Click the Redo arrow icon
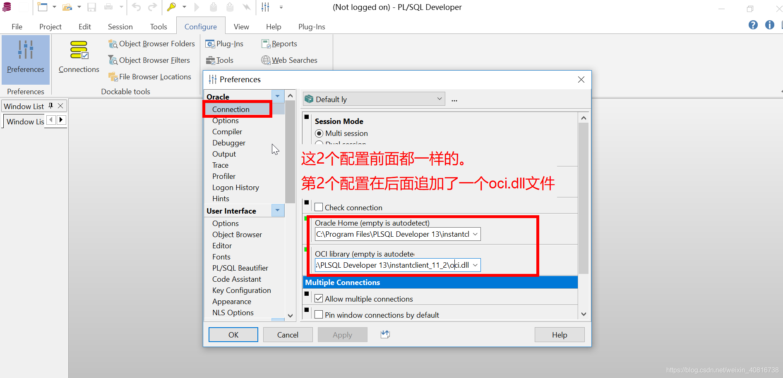The image size is (783, 378). tap(153, 7)
